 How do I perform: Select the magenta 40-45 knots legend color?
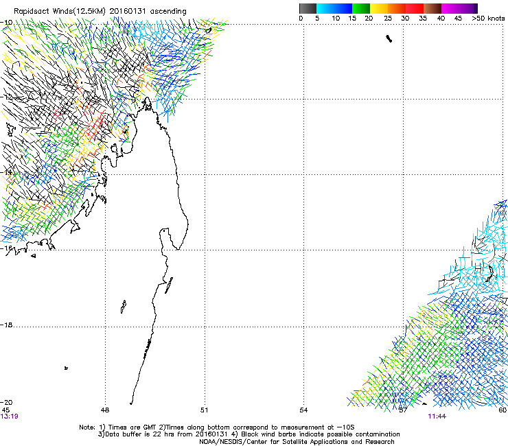point(450,8)
